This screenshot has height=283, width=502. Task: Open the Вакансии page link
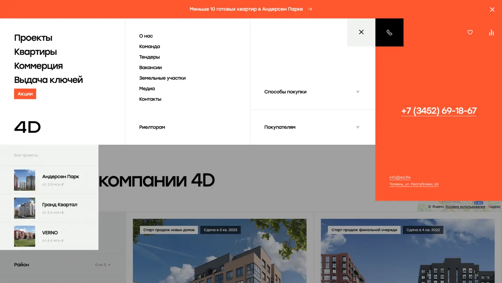point(151,67)
